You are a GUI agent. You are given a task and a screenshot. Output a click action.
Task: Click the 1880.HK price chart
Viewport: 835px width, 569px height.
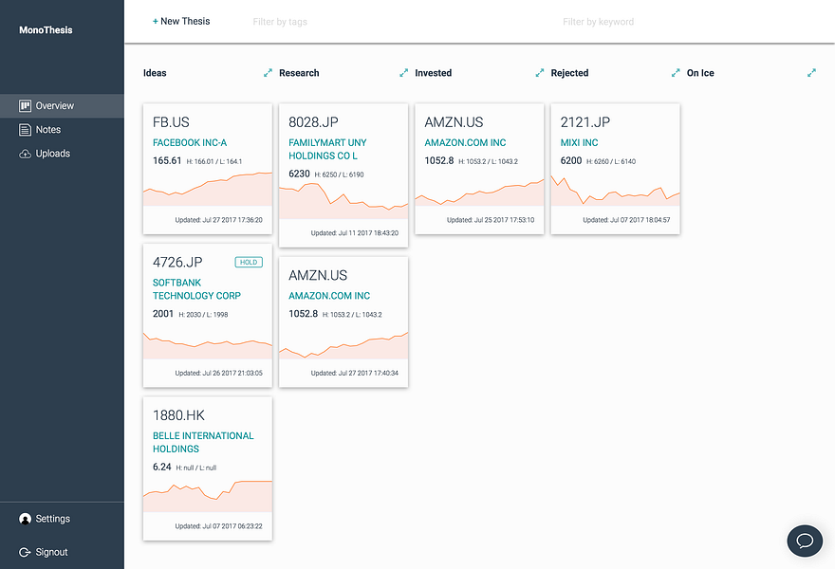pos(208,496)
